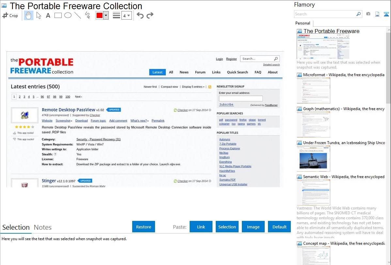Viewport: 391px width, 265px height.
Task: Open Graph (mathematics) snapshot thumbnail
Action: click(313, 124)
